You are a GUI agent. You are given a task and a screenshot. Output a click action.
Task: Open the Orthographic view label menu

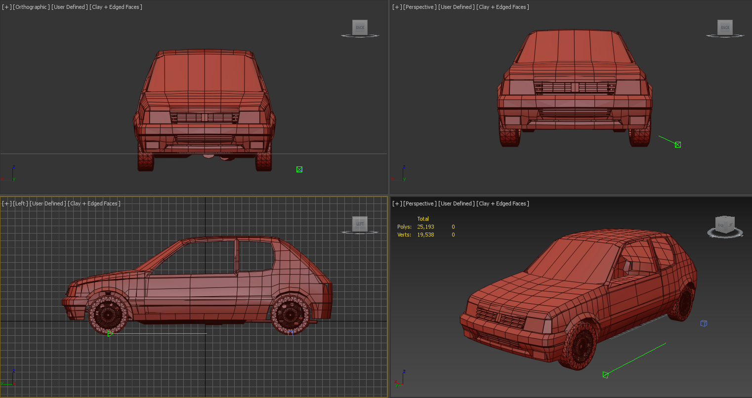(32, 7)
